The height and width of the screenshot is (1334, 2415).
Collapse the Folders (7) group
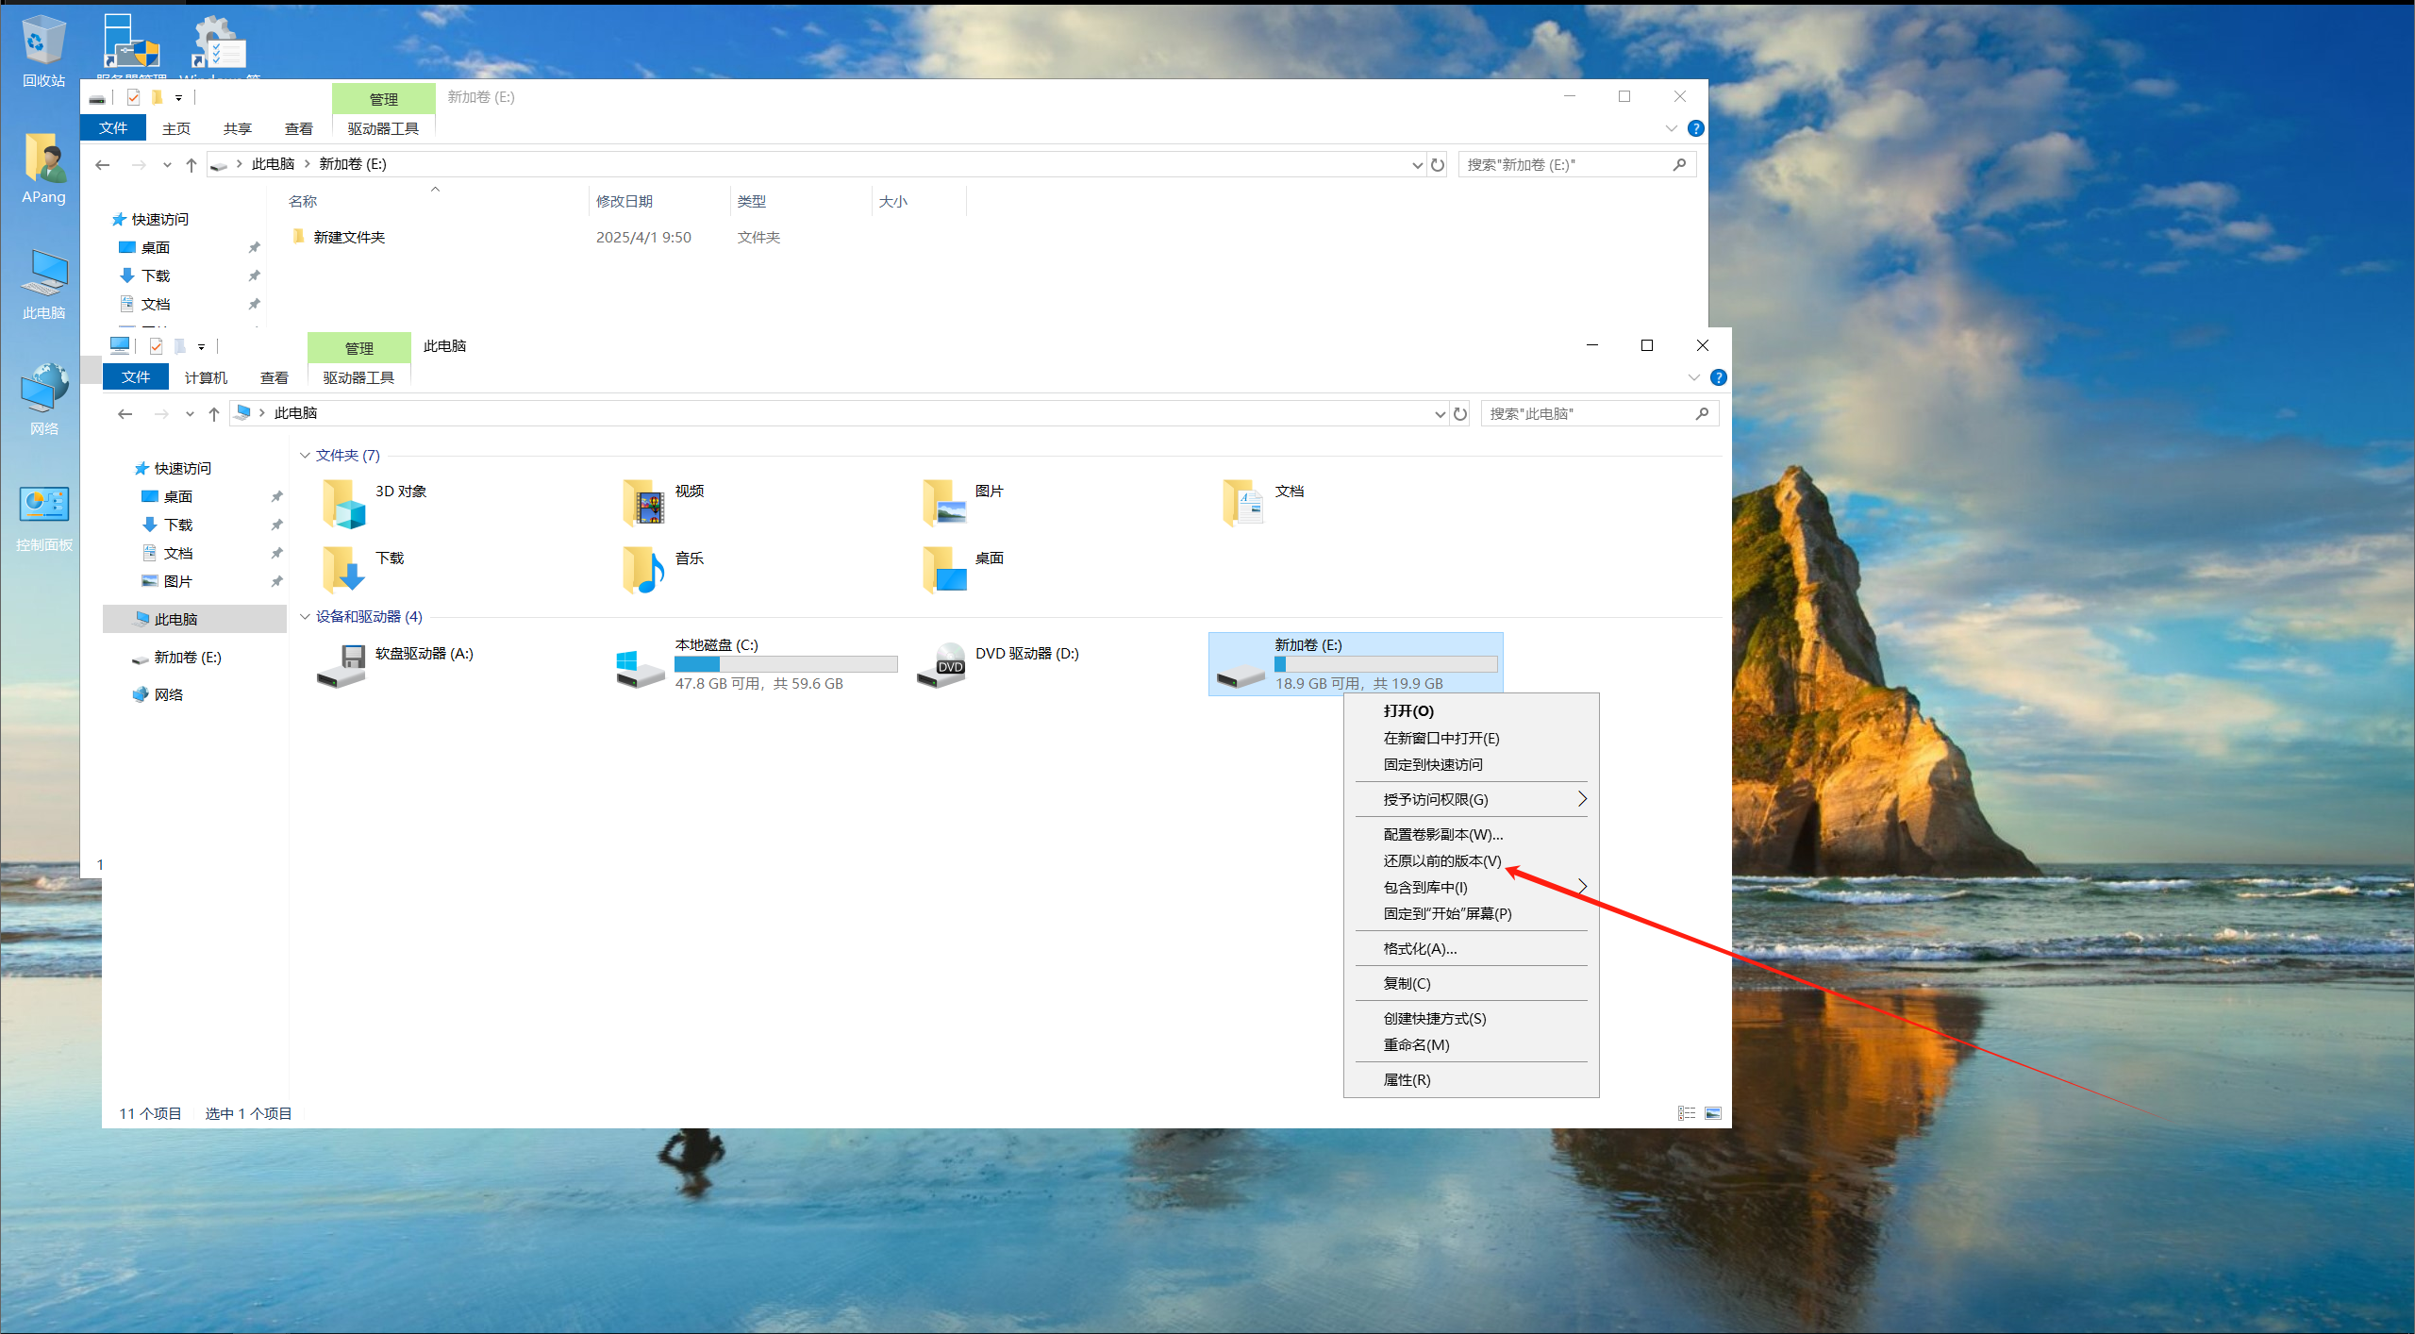[305, 456]
